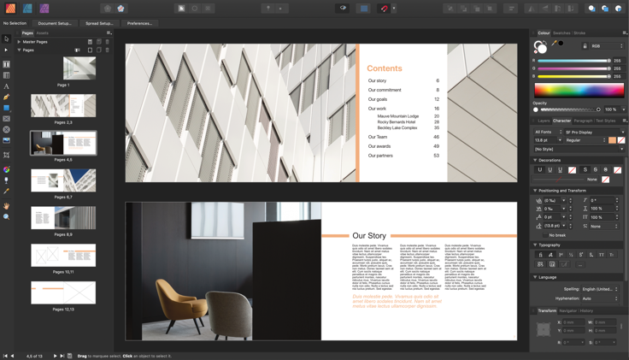Toggle the No break checkbox

coord(545,235)
